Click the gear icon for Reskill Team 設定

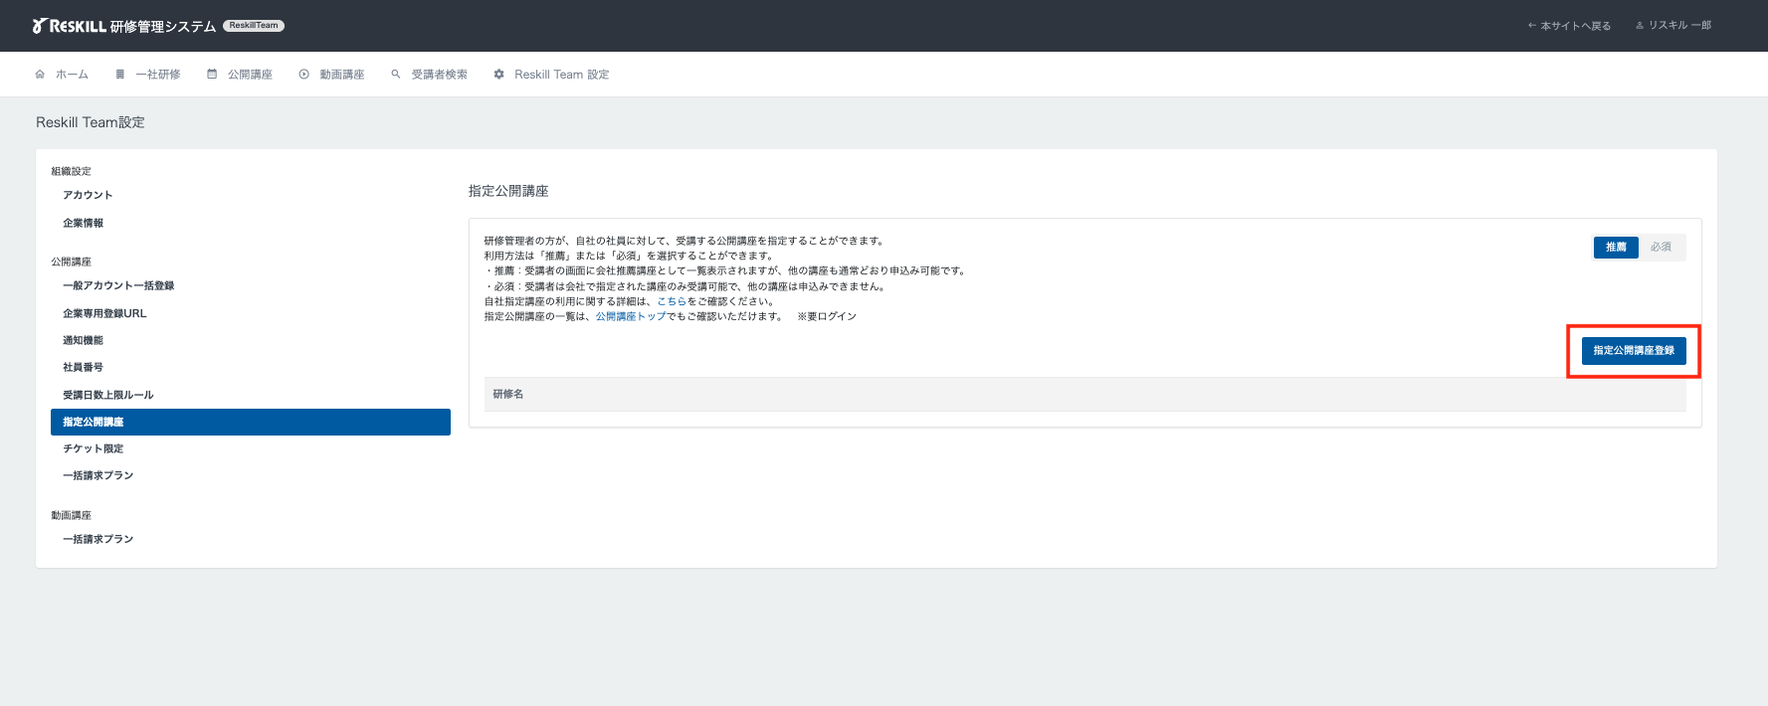coord(499,75)
